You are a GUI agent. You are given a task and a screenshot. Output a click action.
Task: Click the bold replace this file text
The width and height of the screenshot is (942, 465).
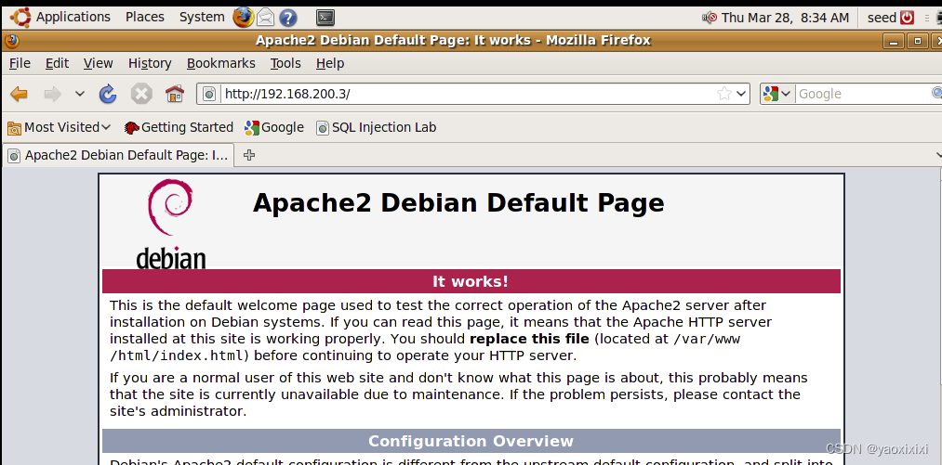pyautogui.click(x=529, y=339)
